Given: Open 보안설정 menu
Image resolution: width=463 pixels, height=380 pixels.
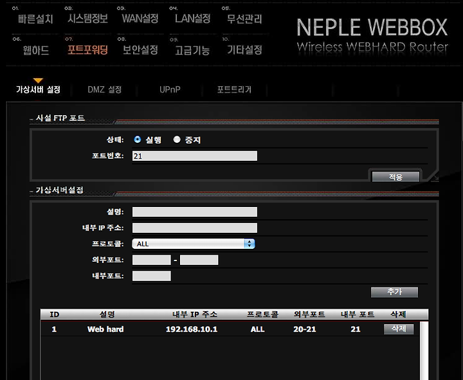Looking at the screenshot, I should pyautogui.click(x=140, y=50).
